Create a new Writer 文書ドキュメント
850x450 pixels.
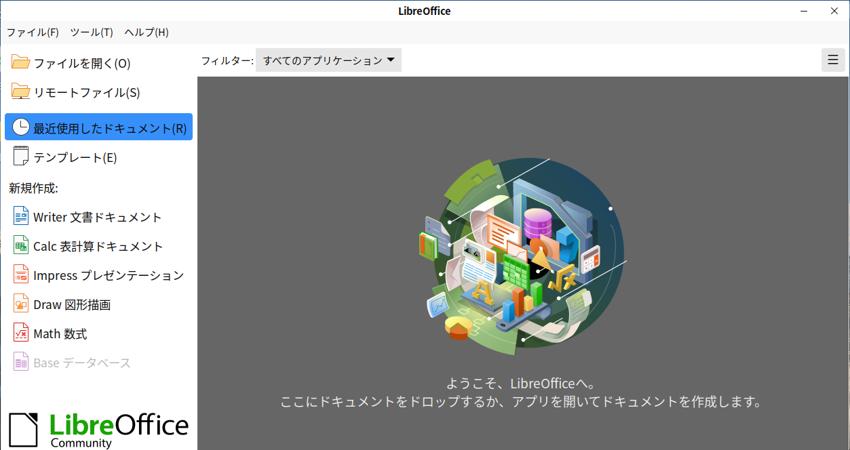98,217
